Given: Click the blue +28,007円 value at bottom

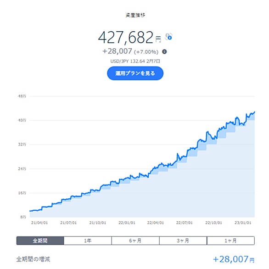Looking at the screenshot, I should click(234, 259).
